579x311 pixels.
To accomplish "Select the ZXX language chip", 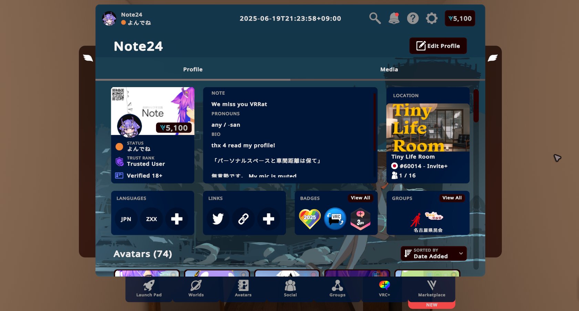I will pyautogui.click(x=152, y=219).
